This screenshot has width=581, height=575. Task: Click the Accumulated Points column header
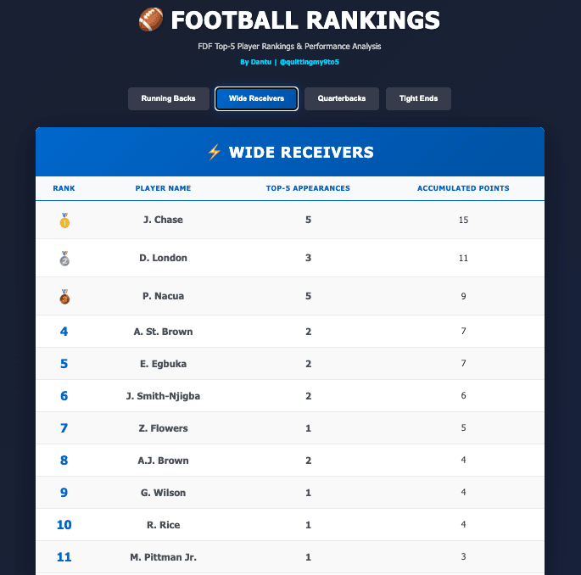coord(463,188)
